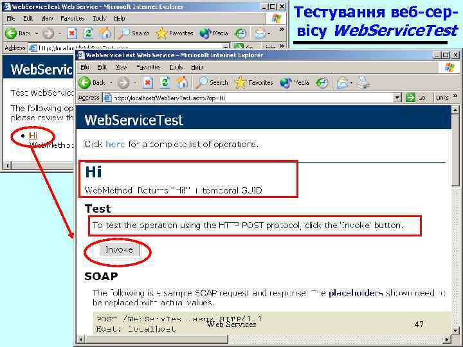
Task: Click horizontal scrollbar right arrow in front window
Action: [x=448, y=339]
